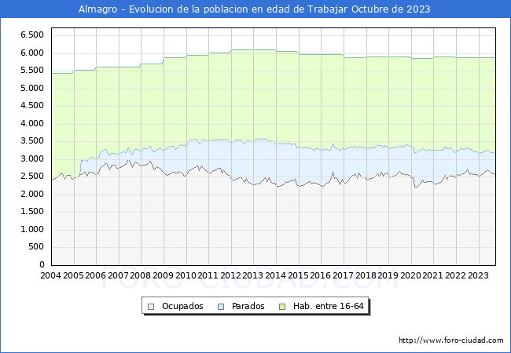The width and height of the screenshot is (511, 353).
Task: Click the 2018 x-axis year label
Action: click(x=366, y=275)
